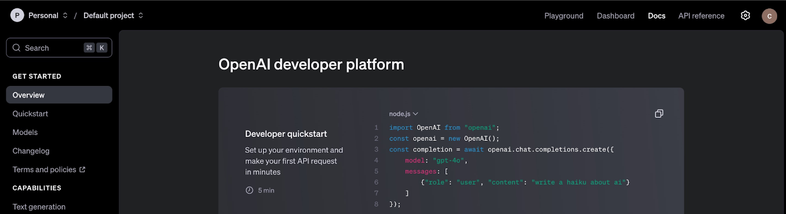Screen dimensions: 786x214
Task: Click code line importing OpenAI from "openai"
Action: [444, 128]
